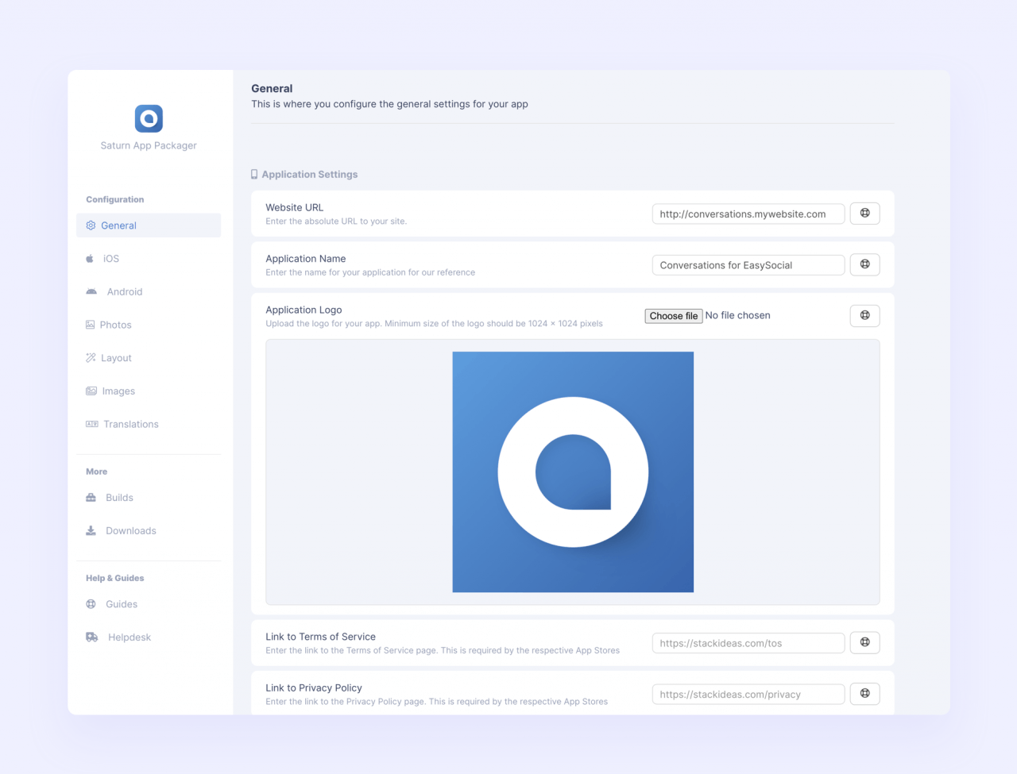Image resolution: width=1017 pixels, height=774 pixels.
Task: Click the 'Help & Guides' sidebar heading
Action: click(x=115, y=578)
